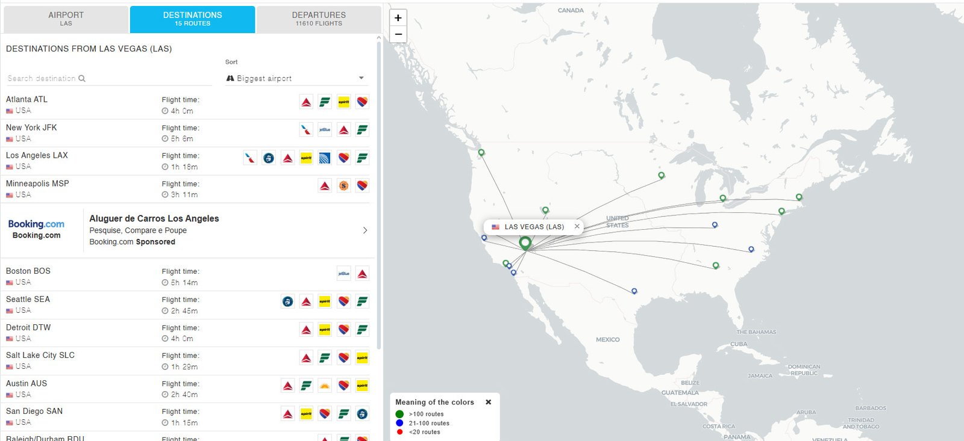This screenshot has width=964, height=441.
Task: Zoom in on the map
Action: pyautogui.click(x=398, y=18)
